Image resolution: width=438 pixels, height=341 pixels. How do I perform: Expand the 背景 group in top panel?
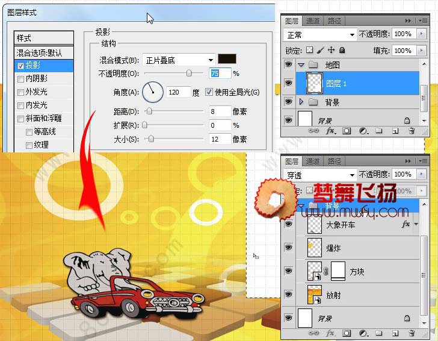301,102
